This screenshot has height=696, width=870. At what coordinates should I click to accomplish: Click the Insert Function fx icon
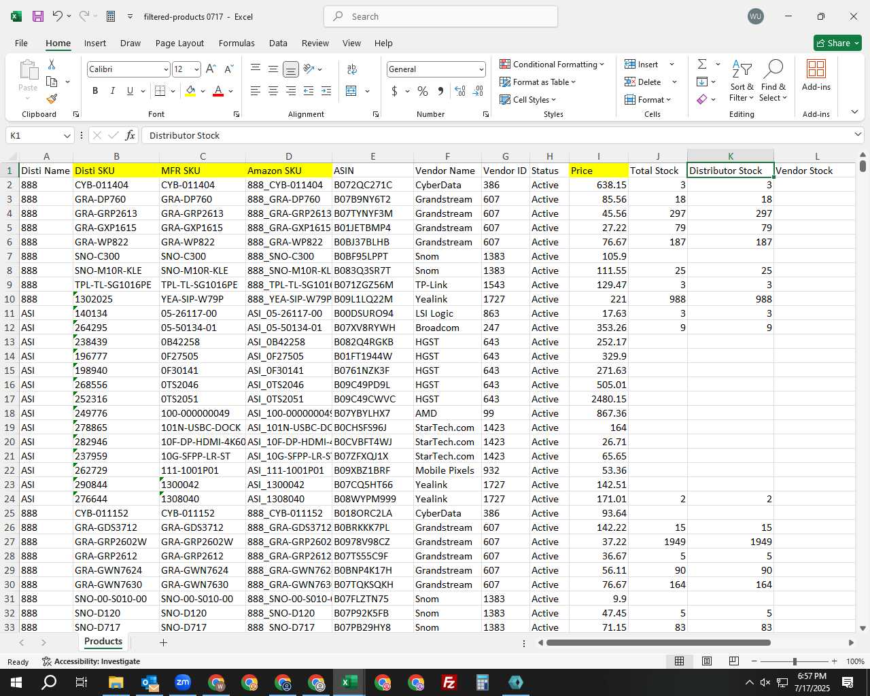coord(130,135)
